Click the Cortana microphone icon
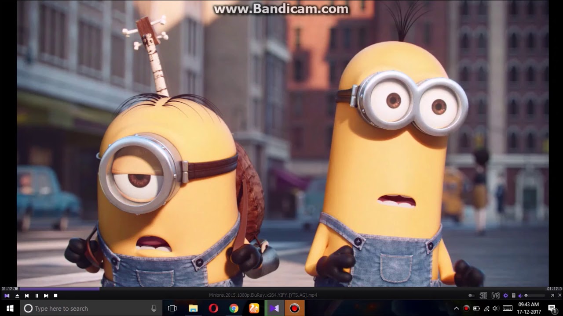 154,309
